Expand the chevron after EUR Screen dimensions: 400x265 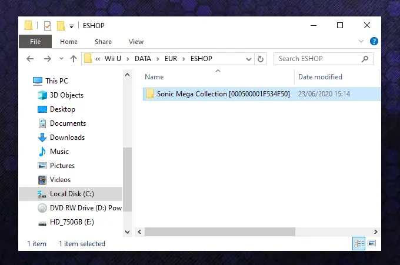[x=184, y=59]
